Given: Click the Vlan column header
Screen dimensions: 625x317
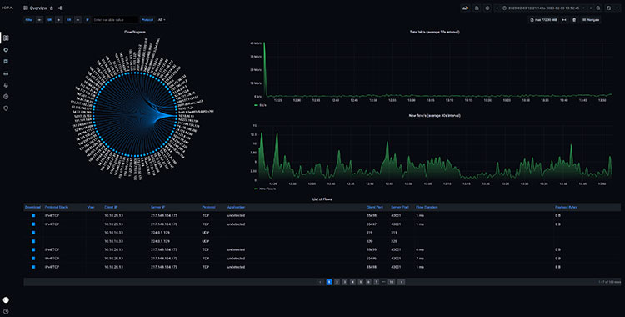Looking at the screenshot, I should tap(91, 207).
